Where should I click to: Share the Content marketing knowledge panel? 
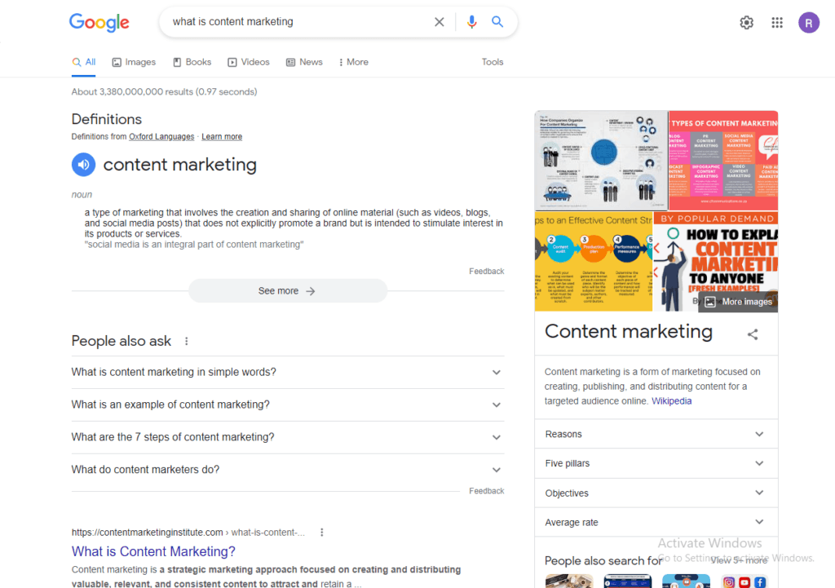[753, 334]
